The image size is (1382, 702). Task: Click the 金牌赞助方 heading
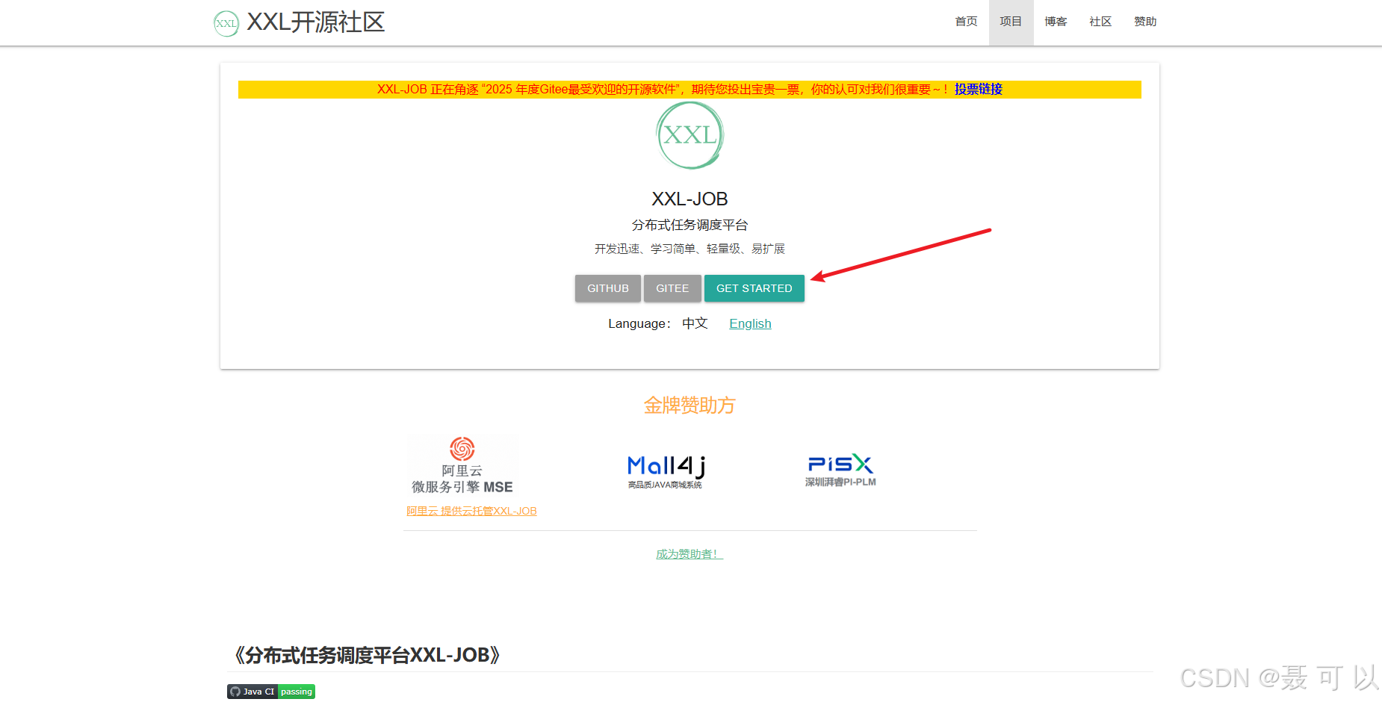(690, 406)
